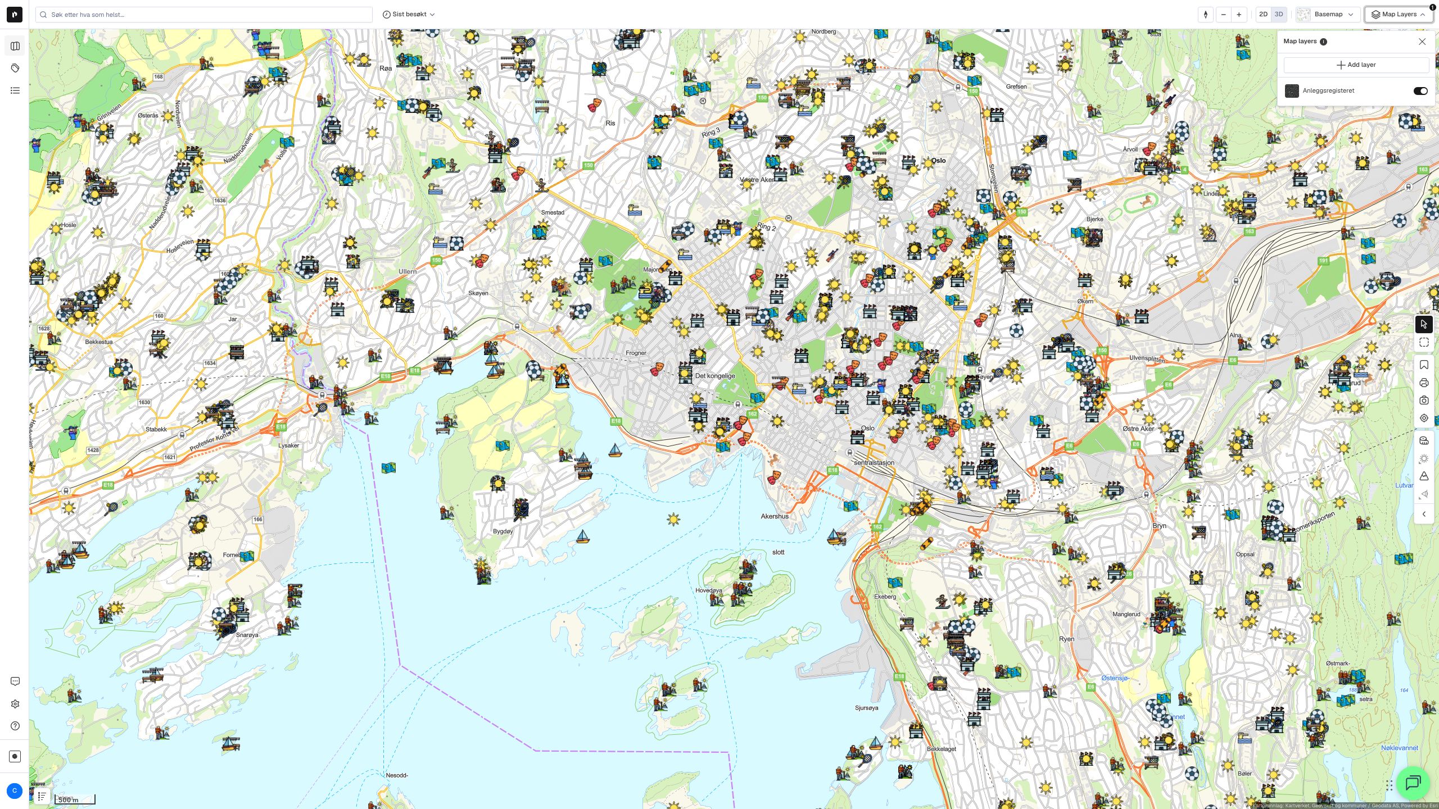The image size is (1439, 809).
Task: Focus the search field Søk etter hva som helst
Action: 204,15
